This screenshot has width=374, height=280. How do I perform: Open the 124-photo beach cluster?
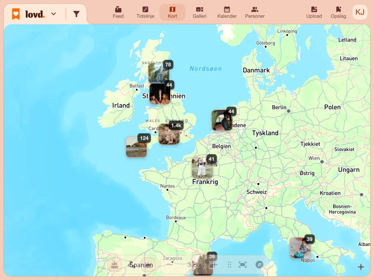[137, 147]
